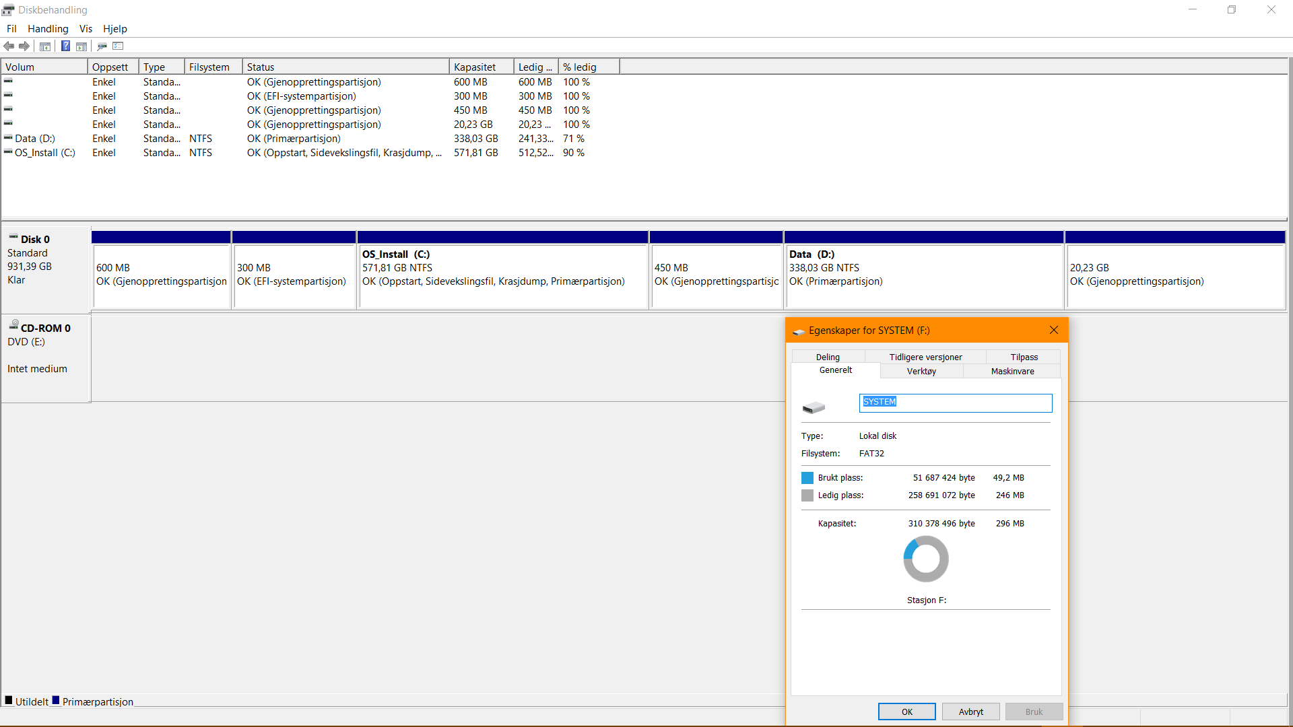Sort by the % ledig column header
Viewport: 1293px width, 727px height.
pos(589,67)
